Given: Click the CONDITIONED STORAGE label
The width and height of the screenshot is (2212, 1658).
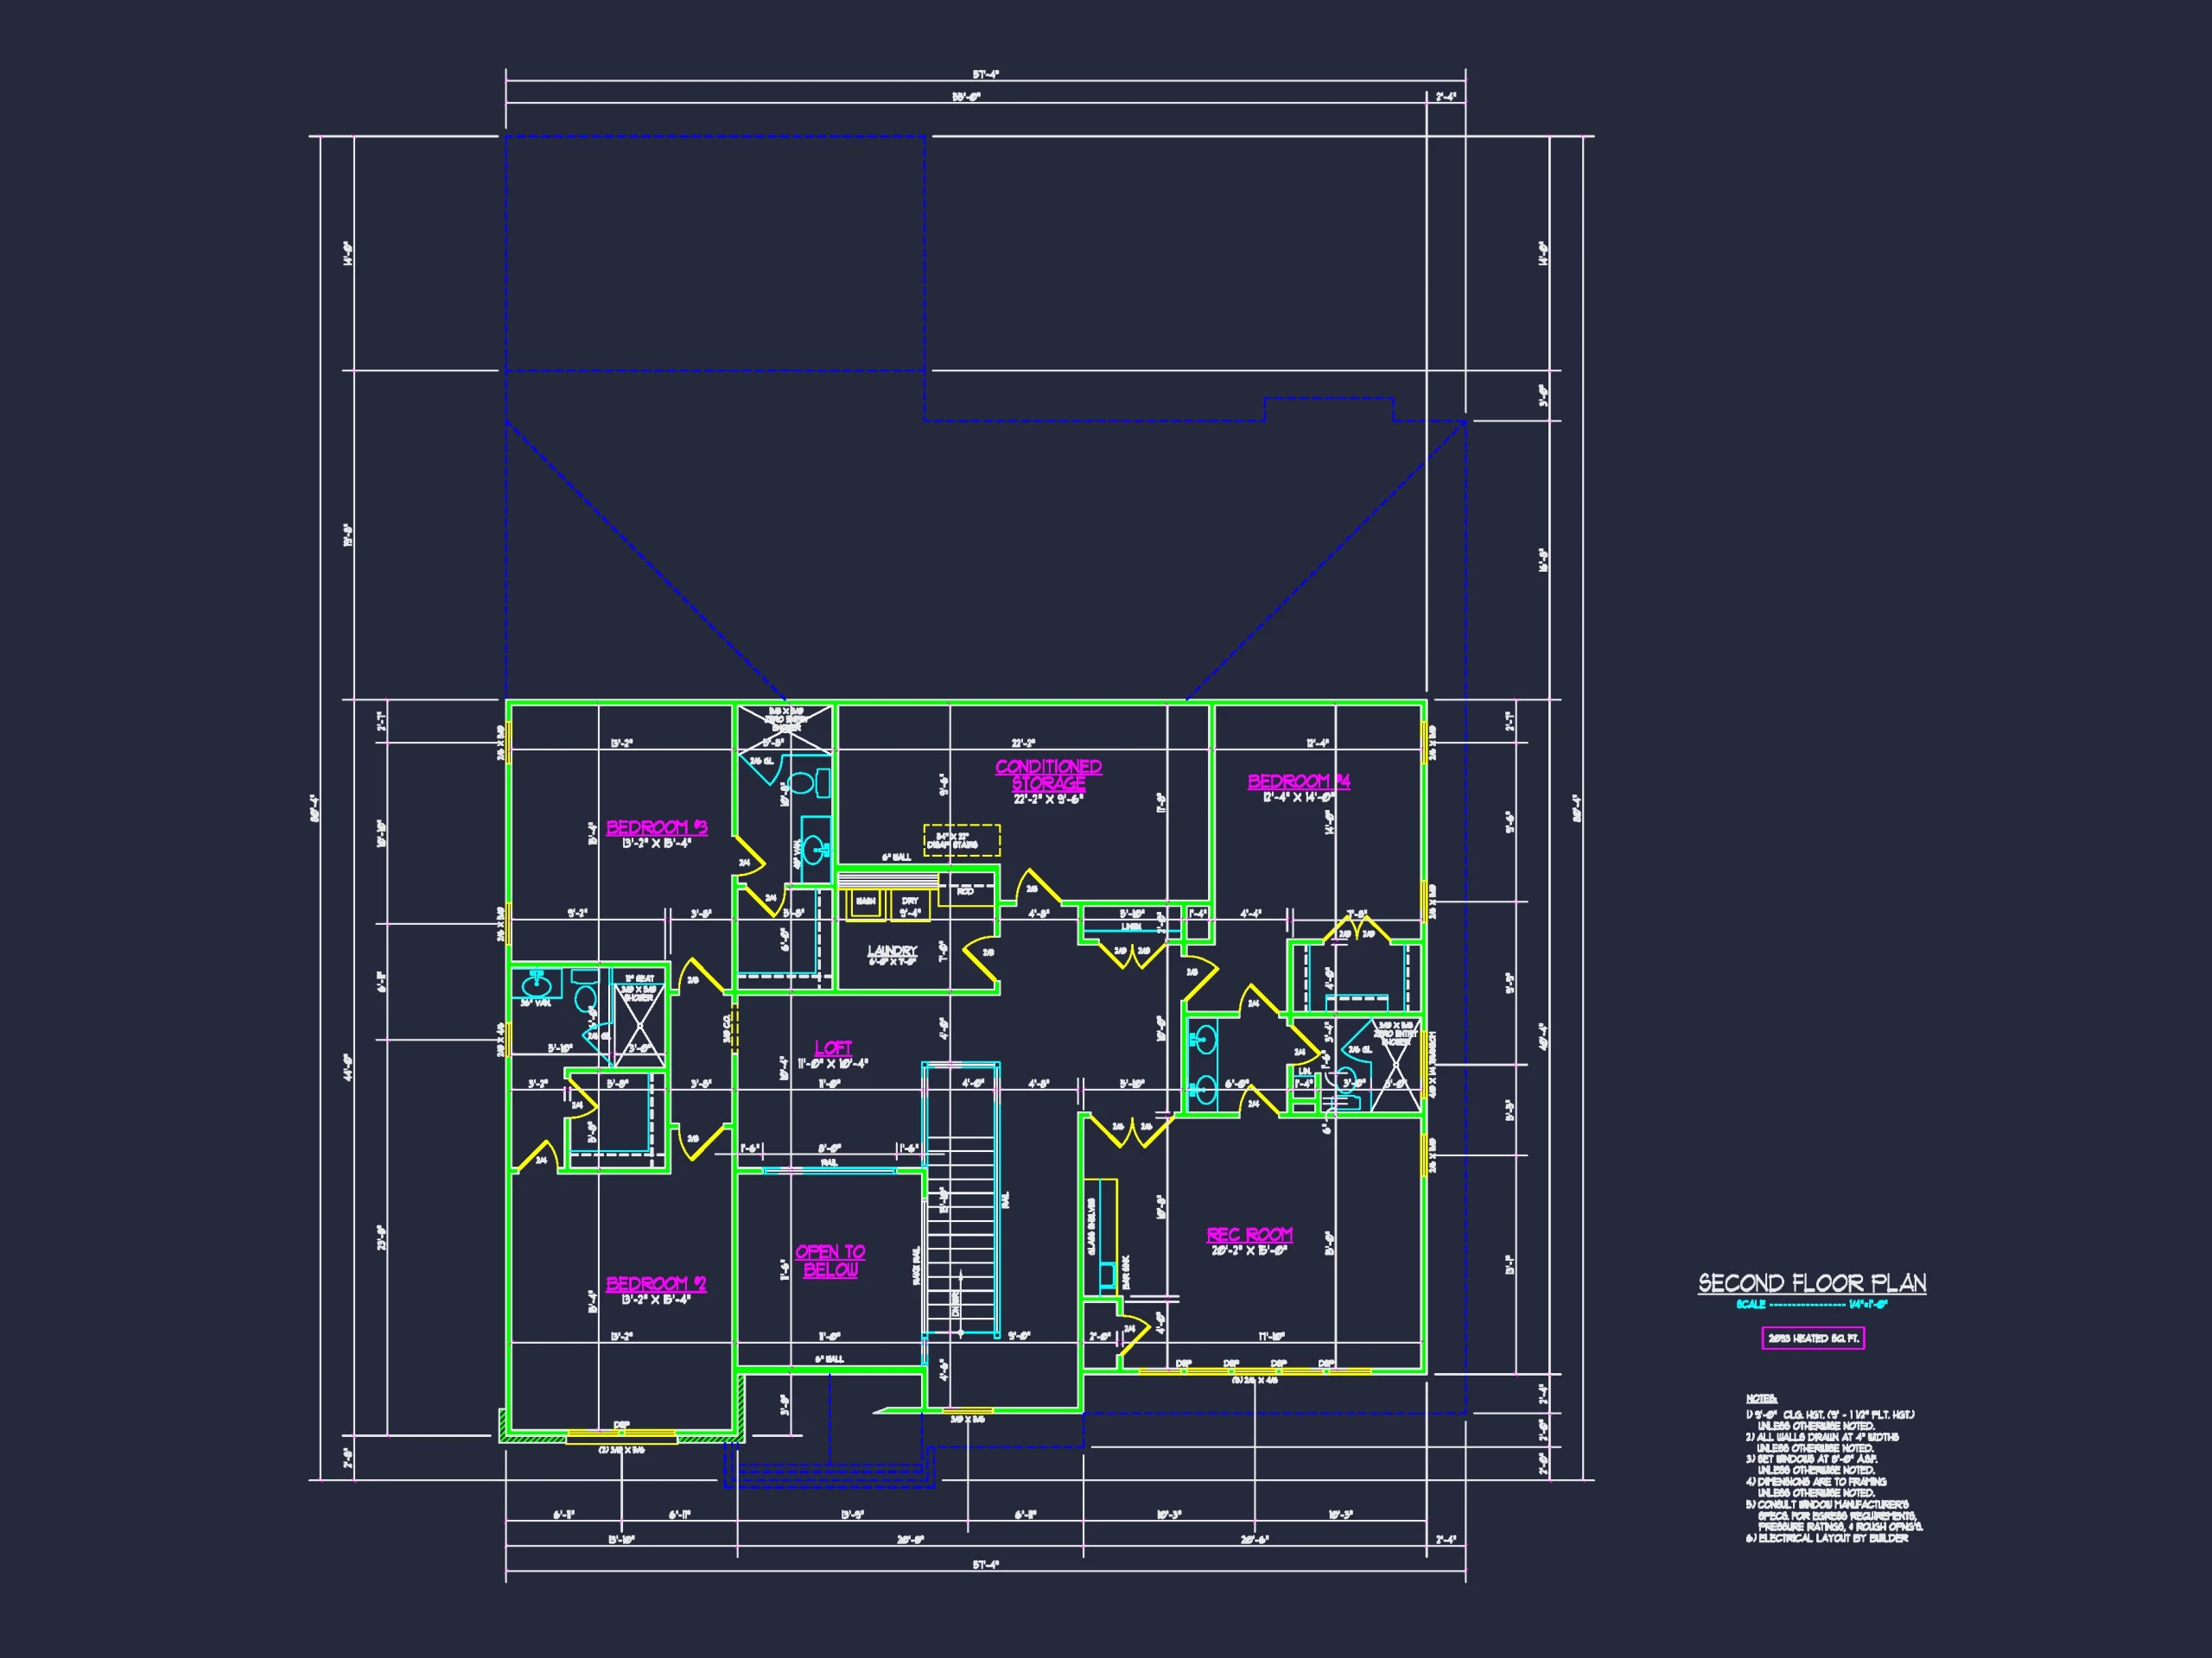Looking at the screenshot, I should [x=1048, y=775].
